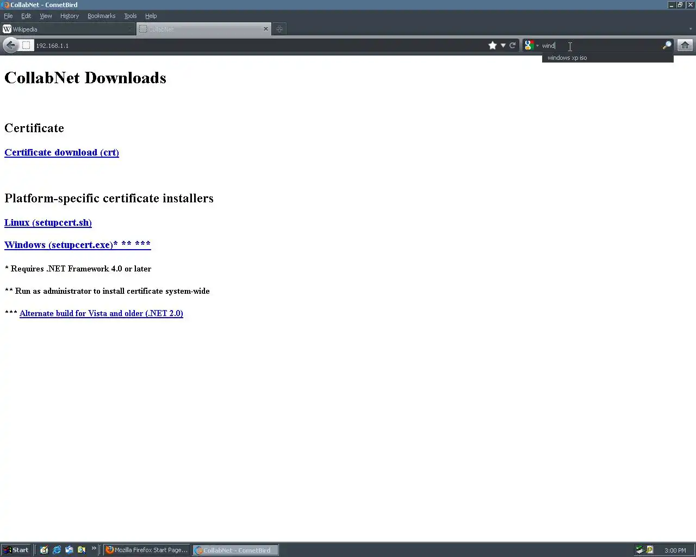696x557 pixels.
Task: Click the network connection tray icon
Action: 640,550
